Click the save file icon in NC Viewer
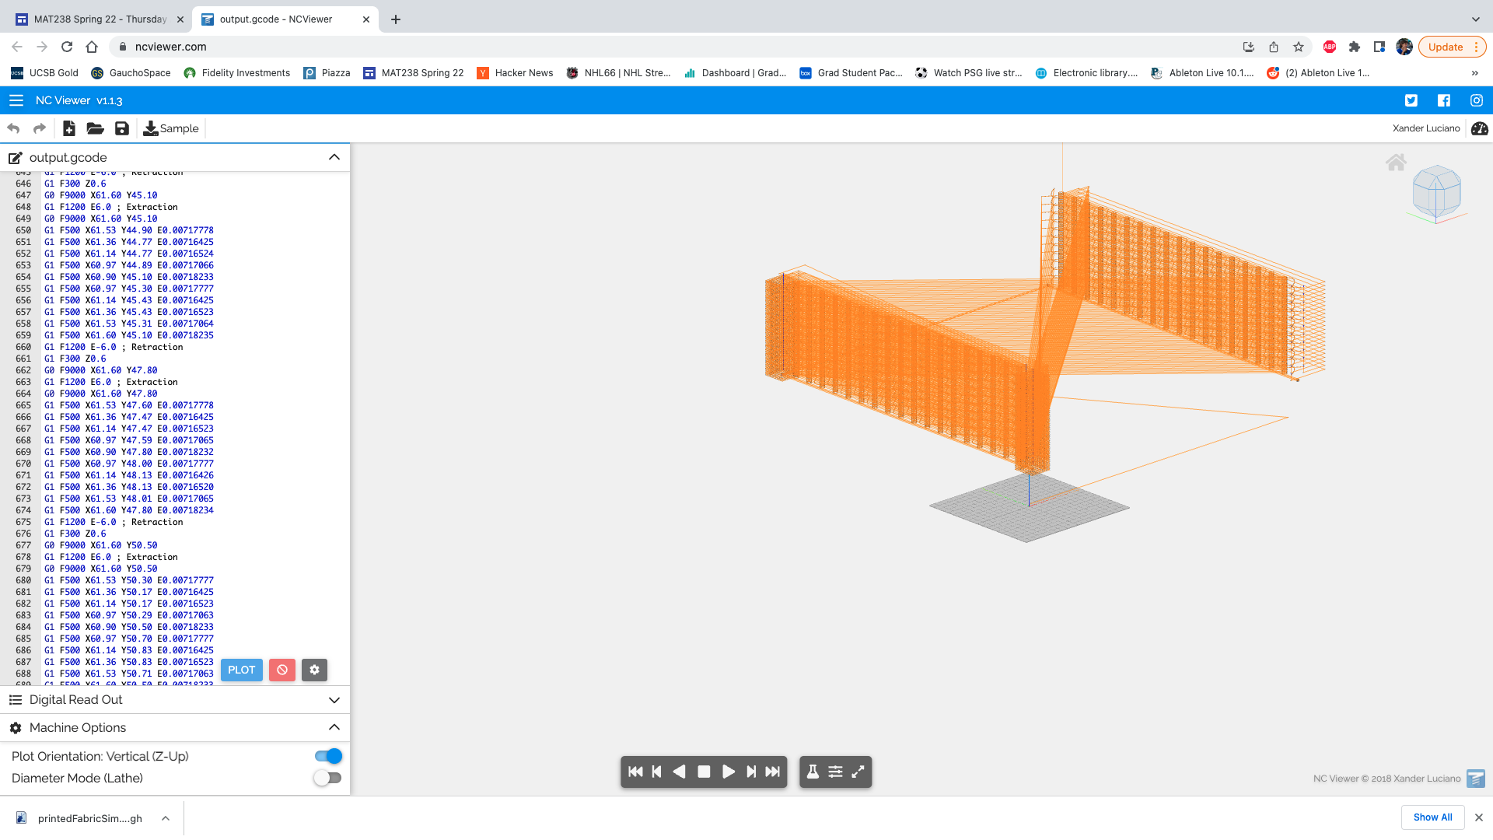1493x840 pixels. 121,128
